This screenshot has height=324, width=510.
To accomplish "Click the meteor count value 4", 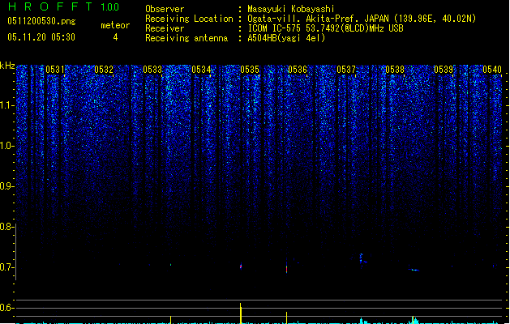I will (x=115, y=37).
